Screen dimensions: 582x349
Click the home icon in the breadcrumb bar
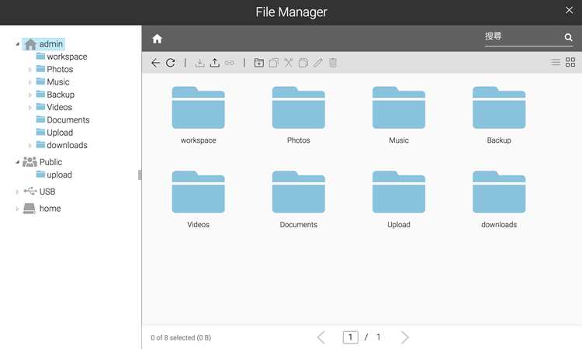tap(157, 39)
